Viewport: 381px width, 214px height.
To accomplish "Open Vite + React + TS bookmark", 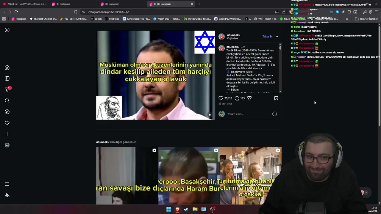I will tap(265, 19).
